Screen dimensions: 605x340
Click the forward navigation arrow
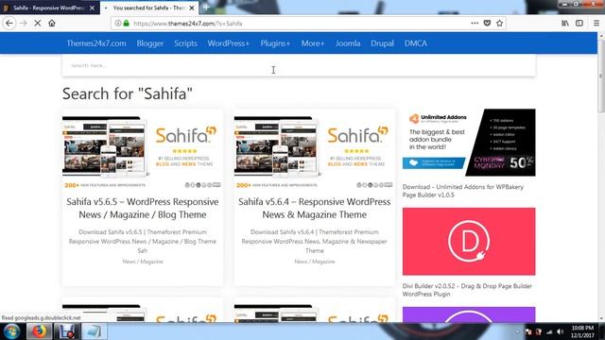(24, 24)
